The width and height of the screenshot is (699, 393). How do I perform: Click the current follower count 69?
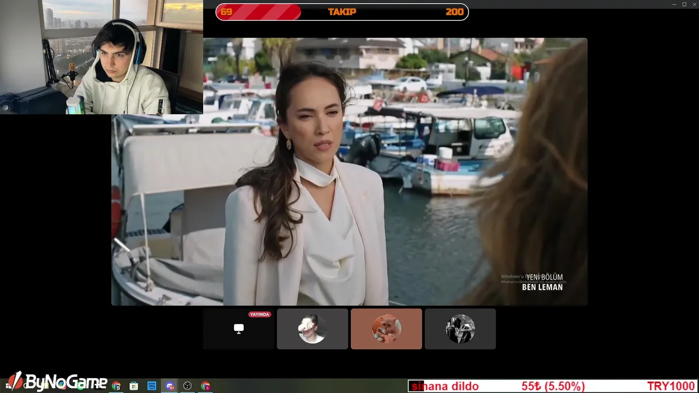click(x=226, y=12)
